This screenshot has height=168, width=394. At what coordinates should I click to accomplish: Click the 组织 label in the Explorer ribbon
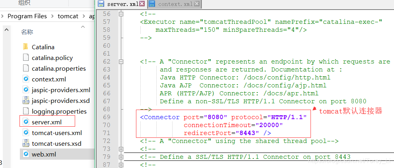[25, 3]
